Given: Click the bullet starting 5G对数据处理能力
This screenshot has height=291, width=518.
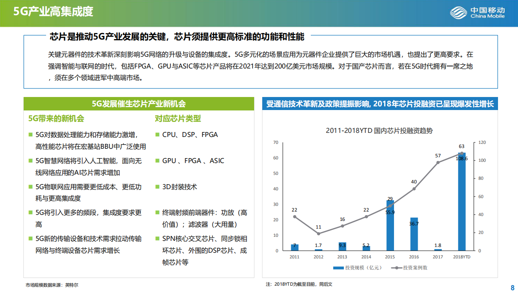Looking at the screenshot, I should 91,140.
